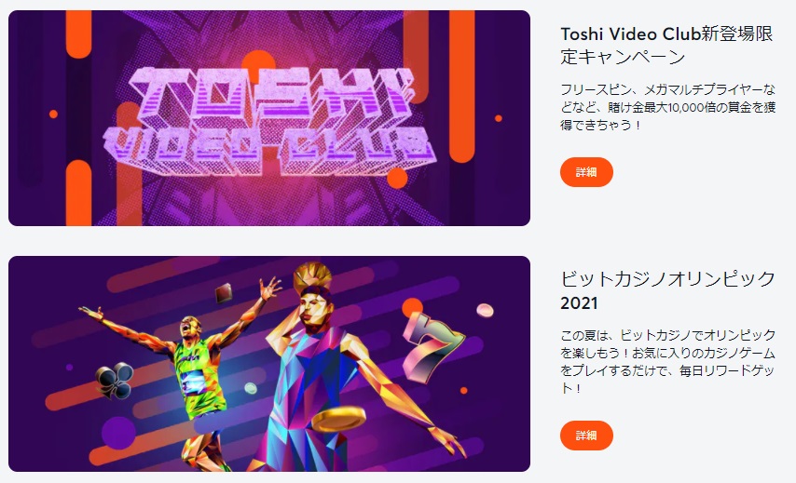
Task: Click the ビットカジノオリンピック 2021 heading
Action: coord(667,291)
